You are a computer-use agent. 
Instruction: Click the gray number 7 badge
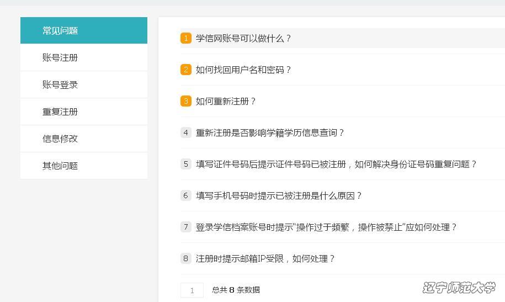[186, 227]
